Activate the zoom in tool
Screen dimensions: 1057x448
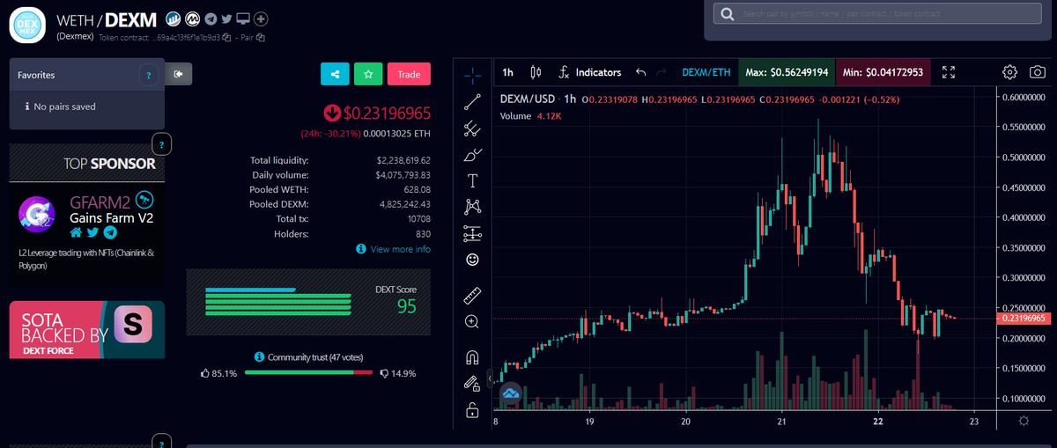[x=472, y=322]
